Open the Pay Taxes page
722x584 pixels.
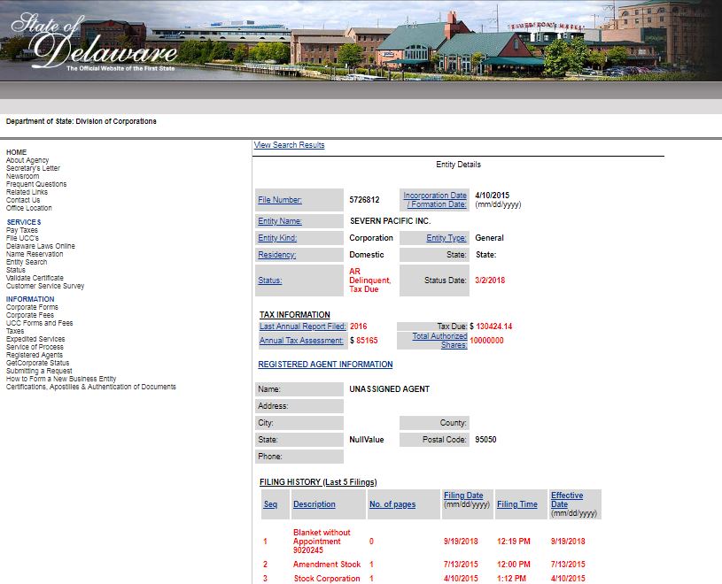click(22, 230)
